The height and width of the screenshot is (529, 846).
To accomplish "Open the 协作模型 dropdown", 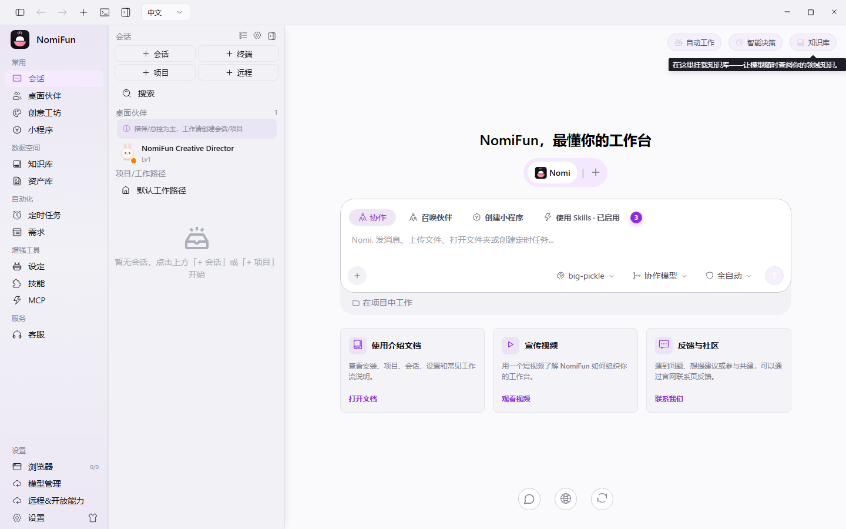I will point(659,276).
